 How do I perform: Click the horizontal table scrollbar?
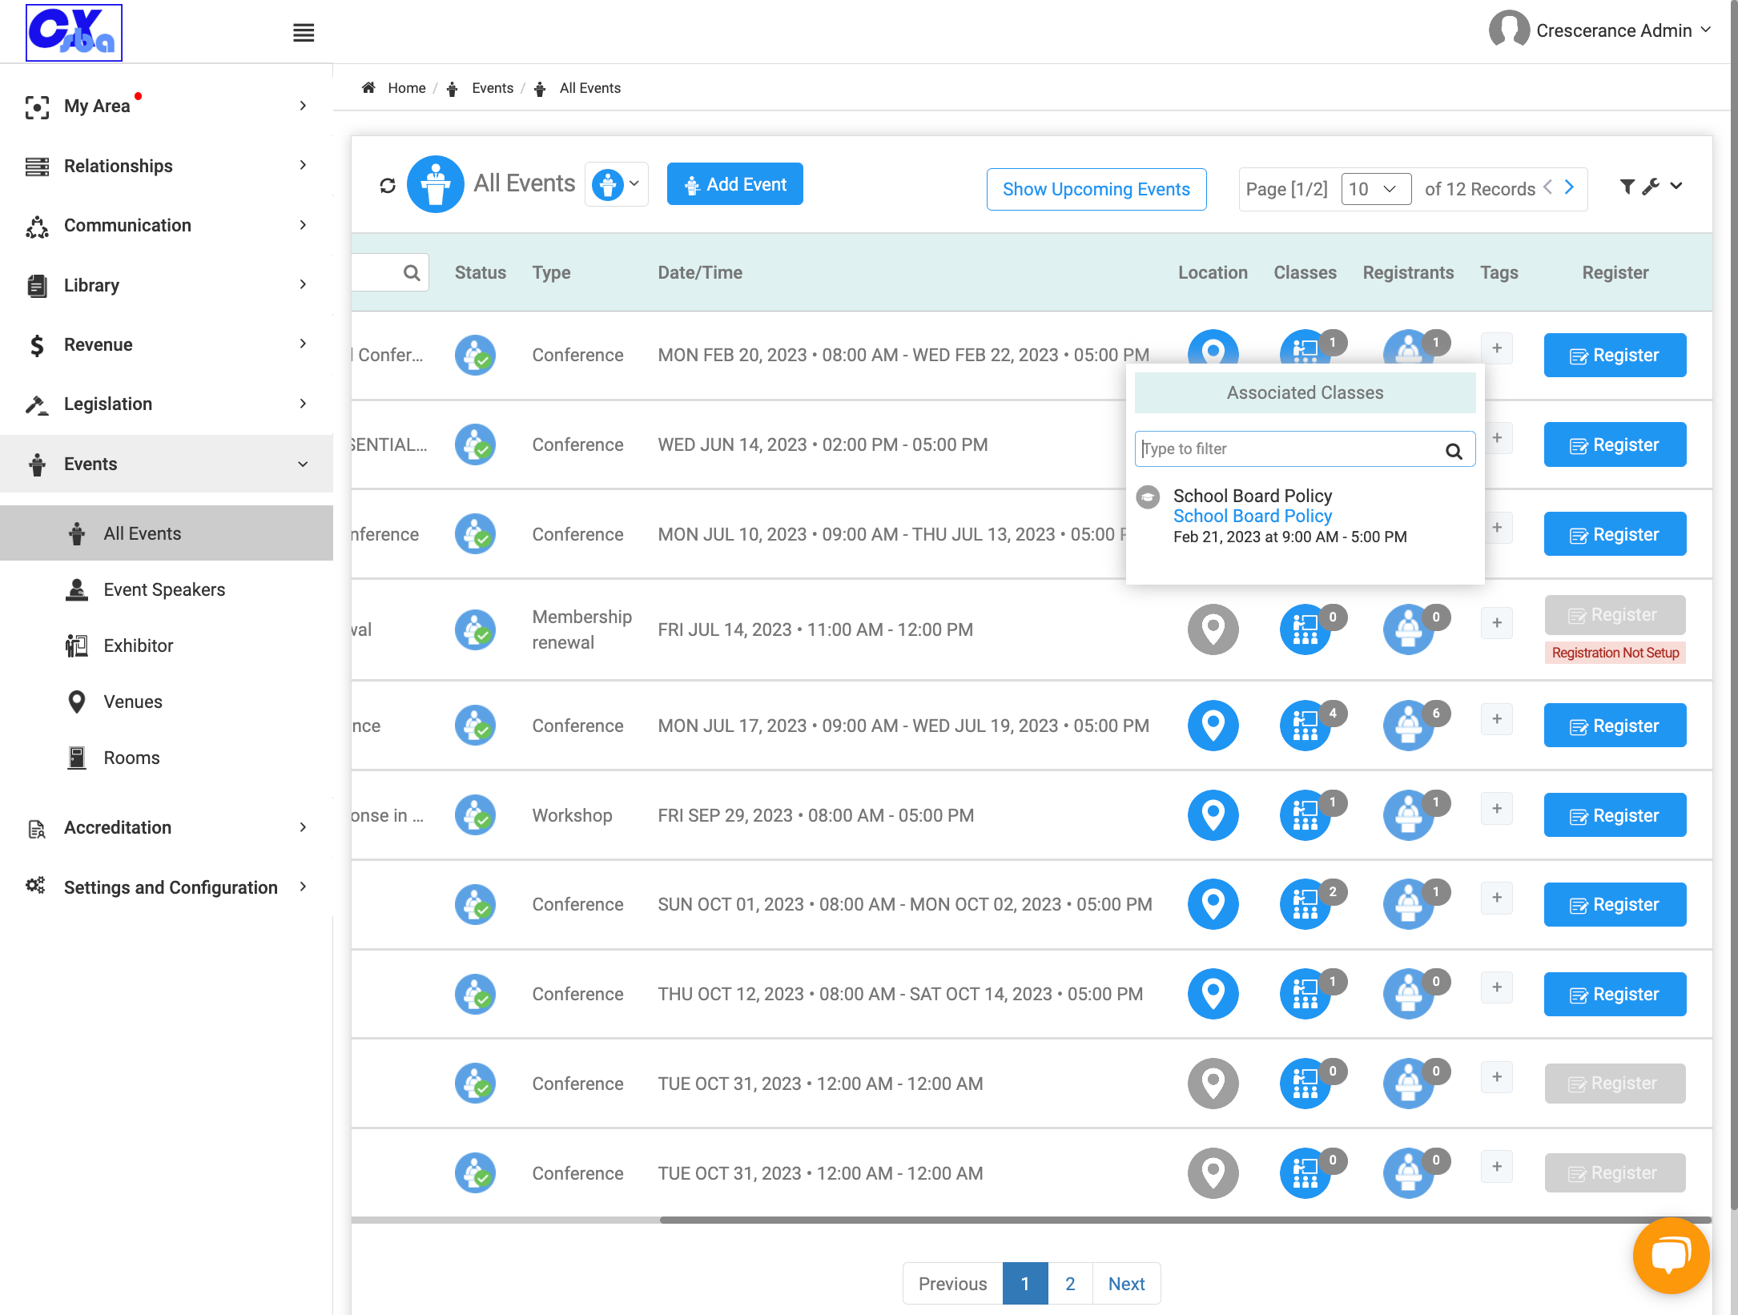point(1185,1220)
